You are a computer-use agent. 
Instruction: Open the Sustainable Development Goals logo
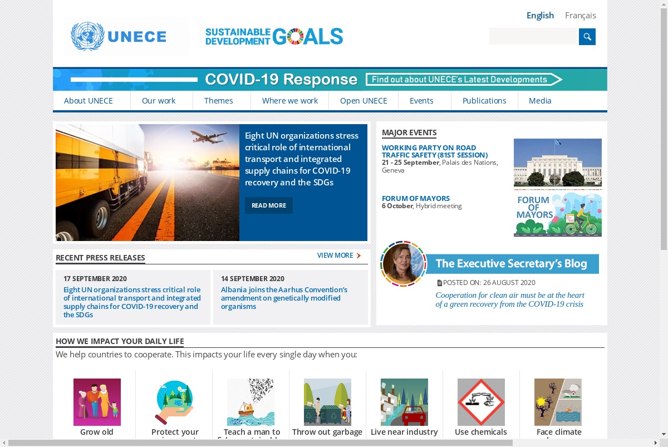point(274,37)
